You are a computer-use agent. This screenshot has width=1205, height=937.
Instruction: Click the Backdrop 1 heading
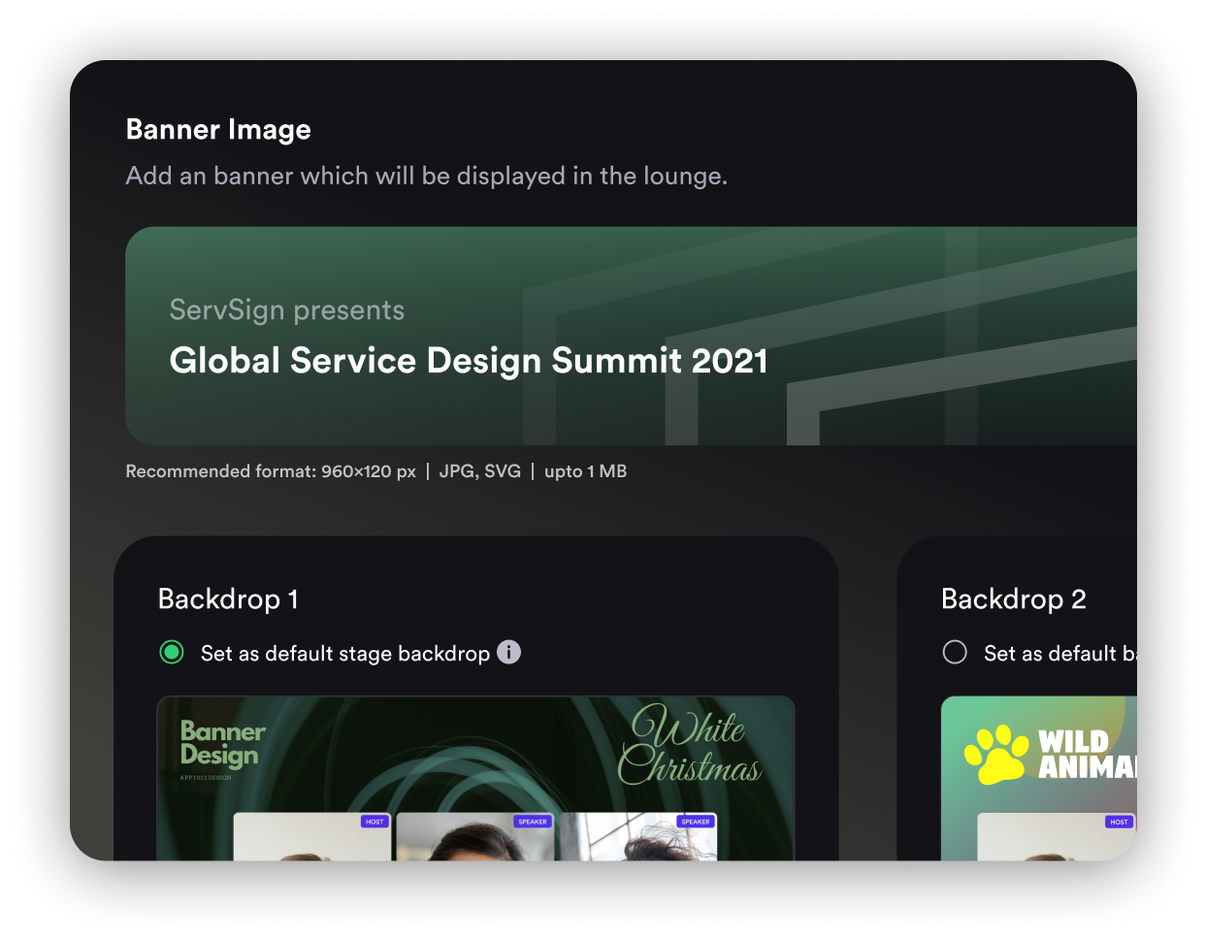click(x=228, y=599)
